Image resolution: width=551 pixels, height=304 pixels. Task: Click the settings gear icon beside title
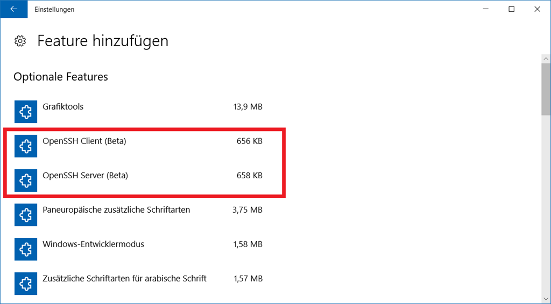pos(20,41)
